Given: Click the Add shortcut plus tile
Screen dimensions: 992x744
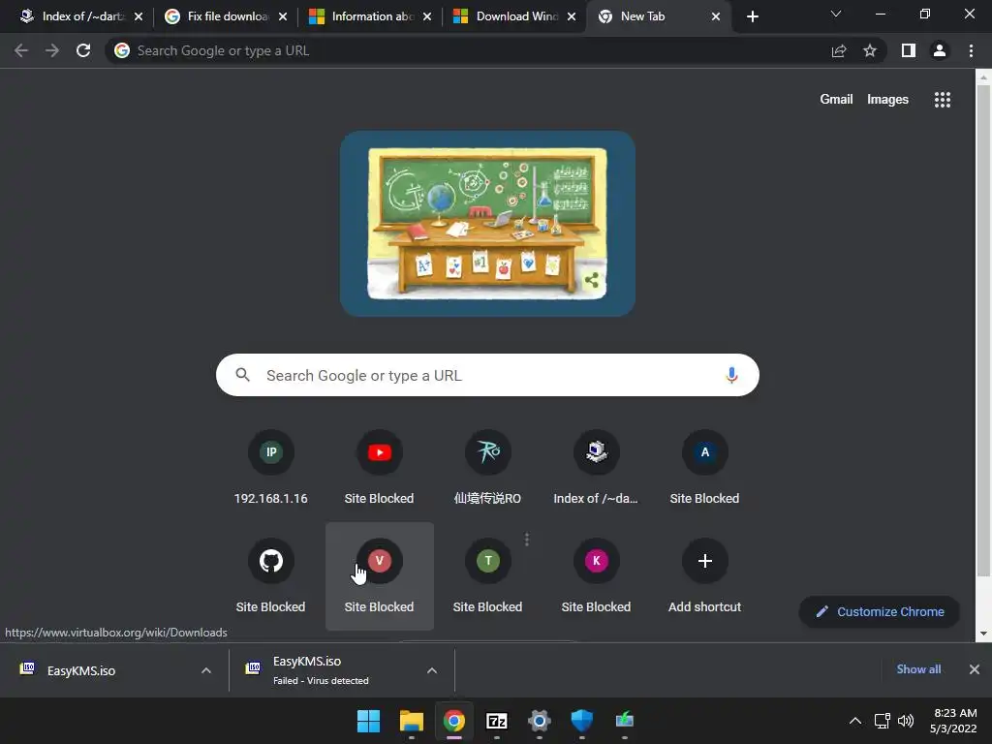Looking at the screenshot, I should (705, 575).
